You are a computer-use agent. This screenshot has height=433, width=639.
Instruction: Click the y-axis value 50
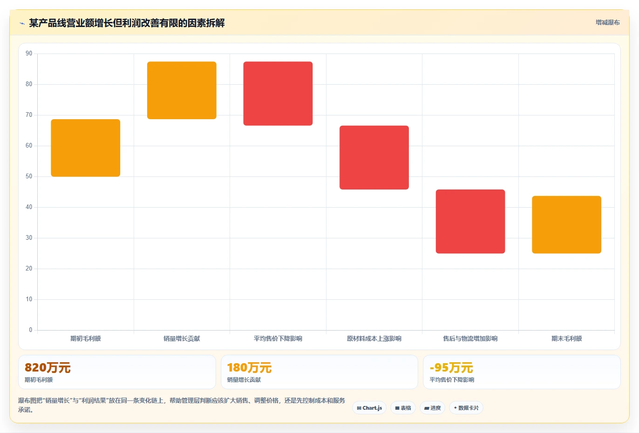29,176
